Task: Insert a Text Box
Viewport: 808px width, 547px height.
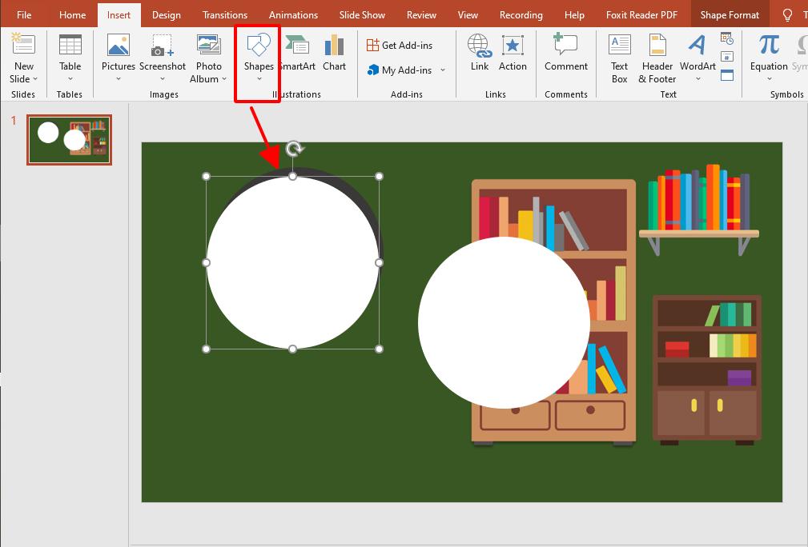Action: 619,58
